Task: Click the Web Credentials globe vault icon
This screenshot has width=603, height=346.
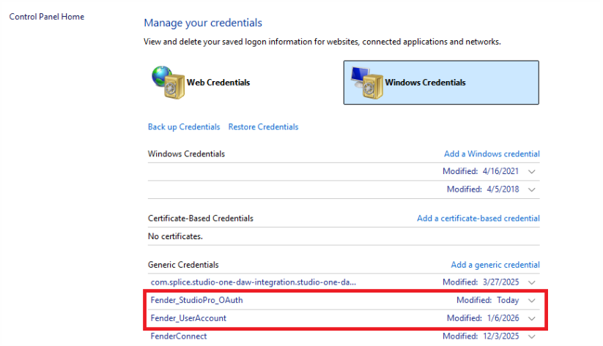Action: (x=166, y=82)
